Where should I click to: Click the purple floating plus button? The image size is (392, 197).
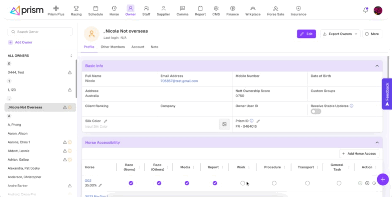tap(382, 179)
